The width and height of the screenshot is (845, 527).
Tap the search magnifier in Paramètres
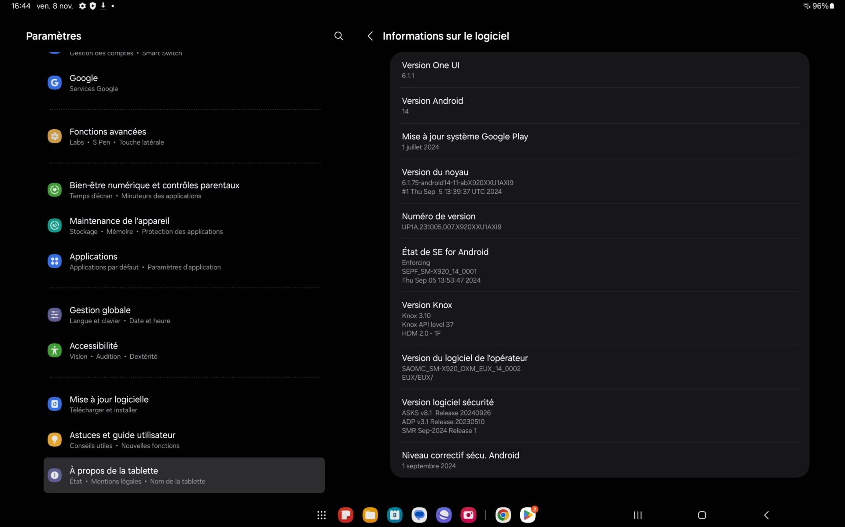338,36
